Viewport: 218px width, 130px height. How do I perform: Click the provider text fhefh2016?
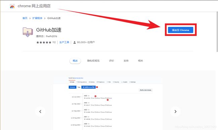[x=51, y=36]
